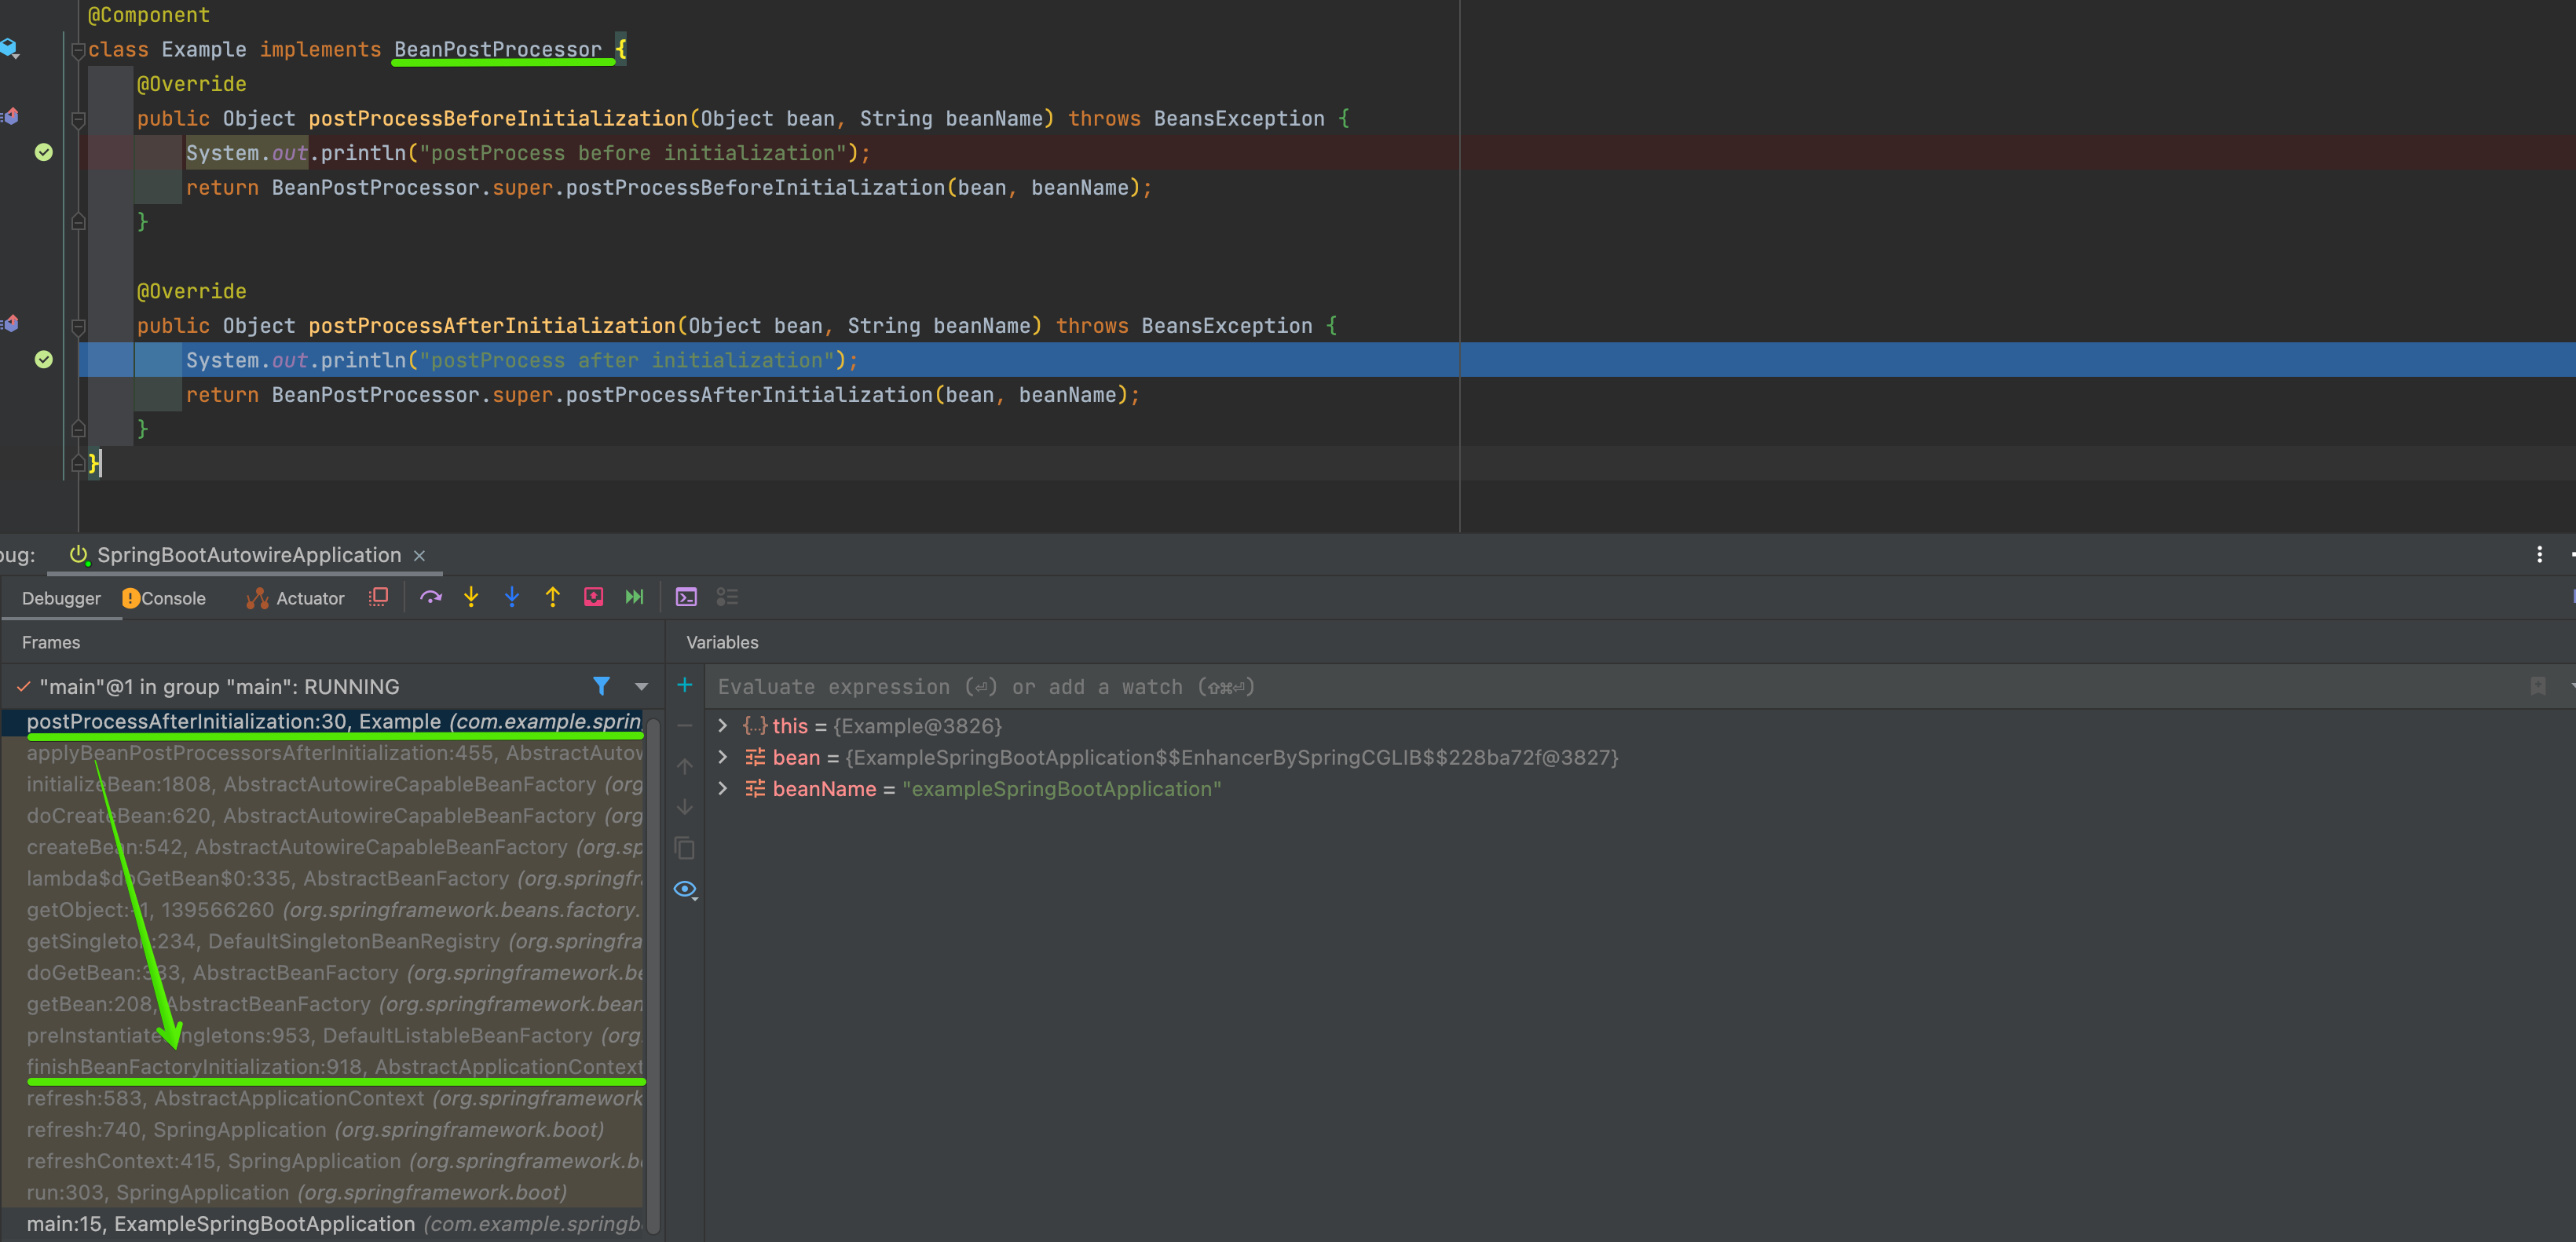Click the Show Execution Point icon
The height and width of the screenshot is (1242, 2576).
tap(378, 597)
